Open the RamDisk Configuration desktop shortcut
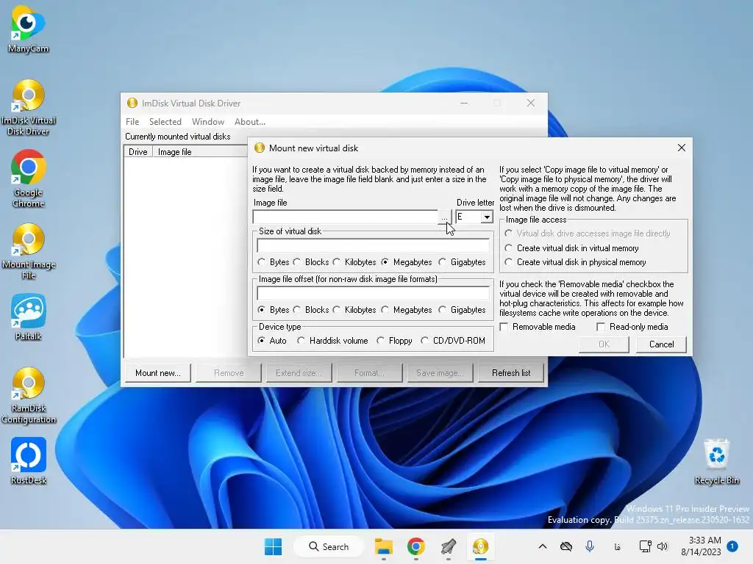 pyautogui.click(x=29, y=395)
